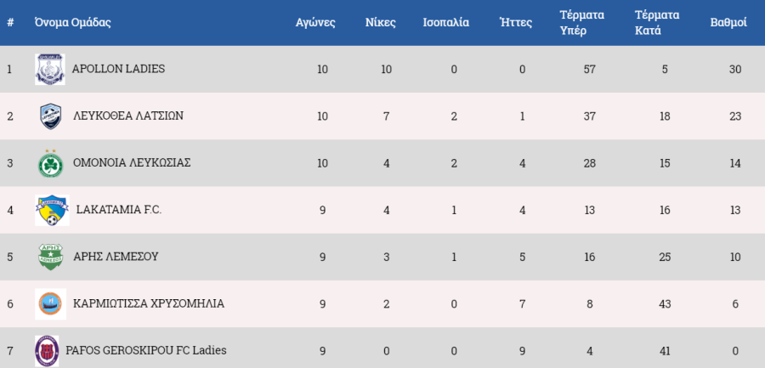Open the APOLLON LADIES team name
This screenshot has height=368, width=765.
(x=118, y=69)
